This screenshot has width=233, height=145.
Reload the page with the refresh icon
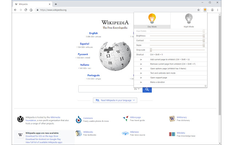tap(26, 10)
